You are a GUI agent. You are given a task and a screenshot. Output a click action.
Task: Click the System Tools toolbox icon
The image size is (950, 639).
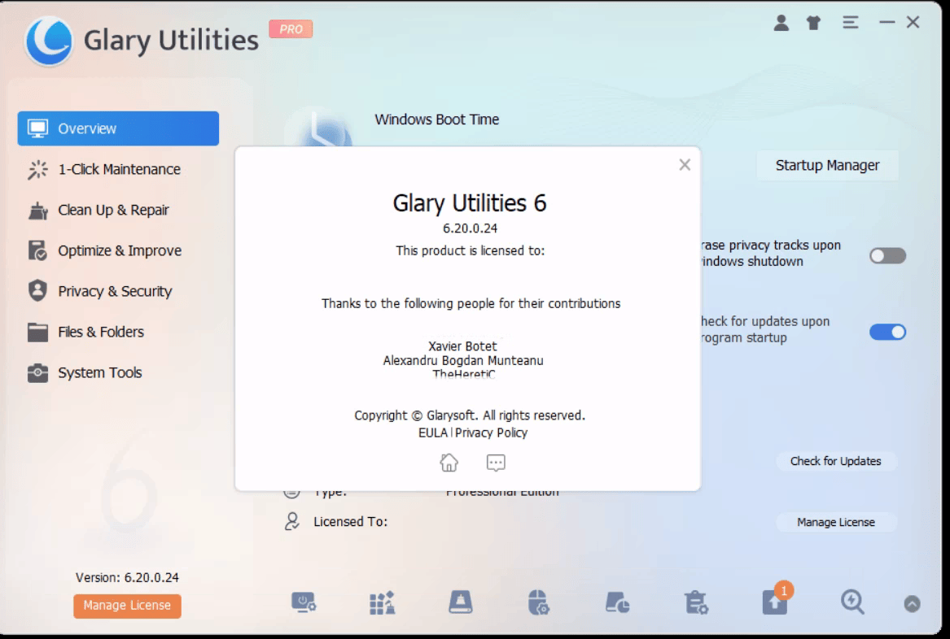coord(37,372)
